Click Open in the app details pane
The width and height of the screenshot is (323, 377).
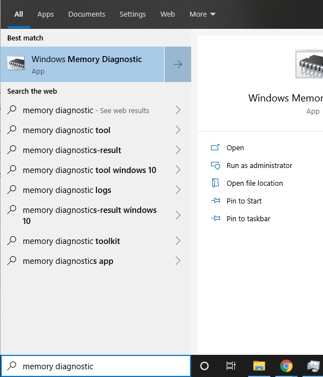click(235, 147)
